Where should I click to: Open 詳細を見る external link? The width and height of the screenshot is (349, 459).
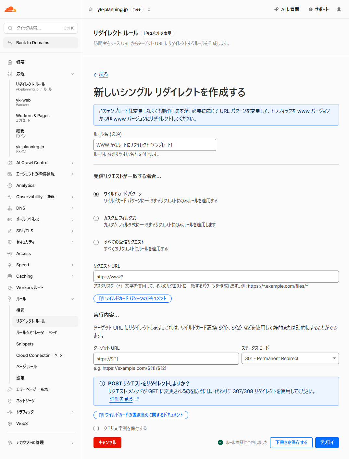124,399
